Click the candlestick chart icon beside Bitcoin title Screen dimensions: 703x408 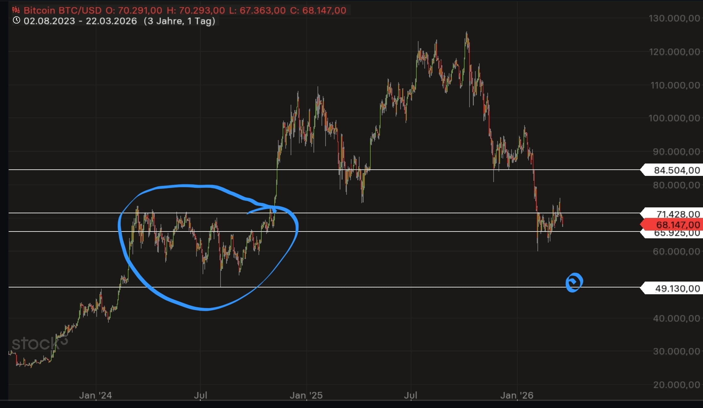[16, 10]
